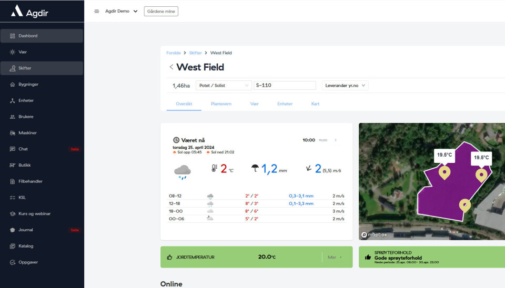Open Chat from the sidebar
Image resolution: width=505 pixels, height=288 pixels.
(x=23, y=149)
